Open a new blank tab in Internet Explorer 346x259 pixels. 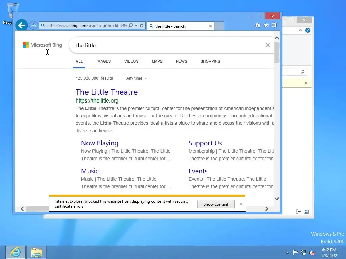[x=219, y=26]
